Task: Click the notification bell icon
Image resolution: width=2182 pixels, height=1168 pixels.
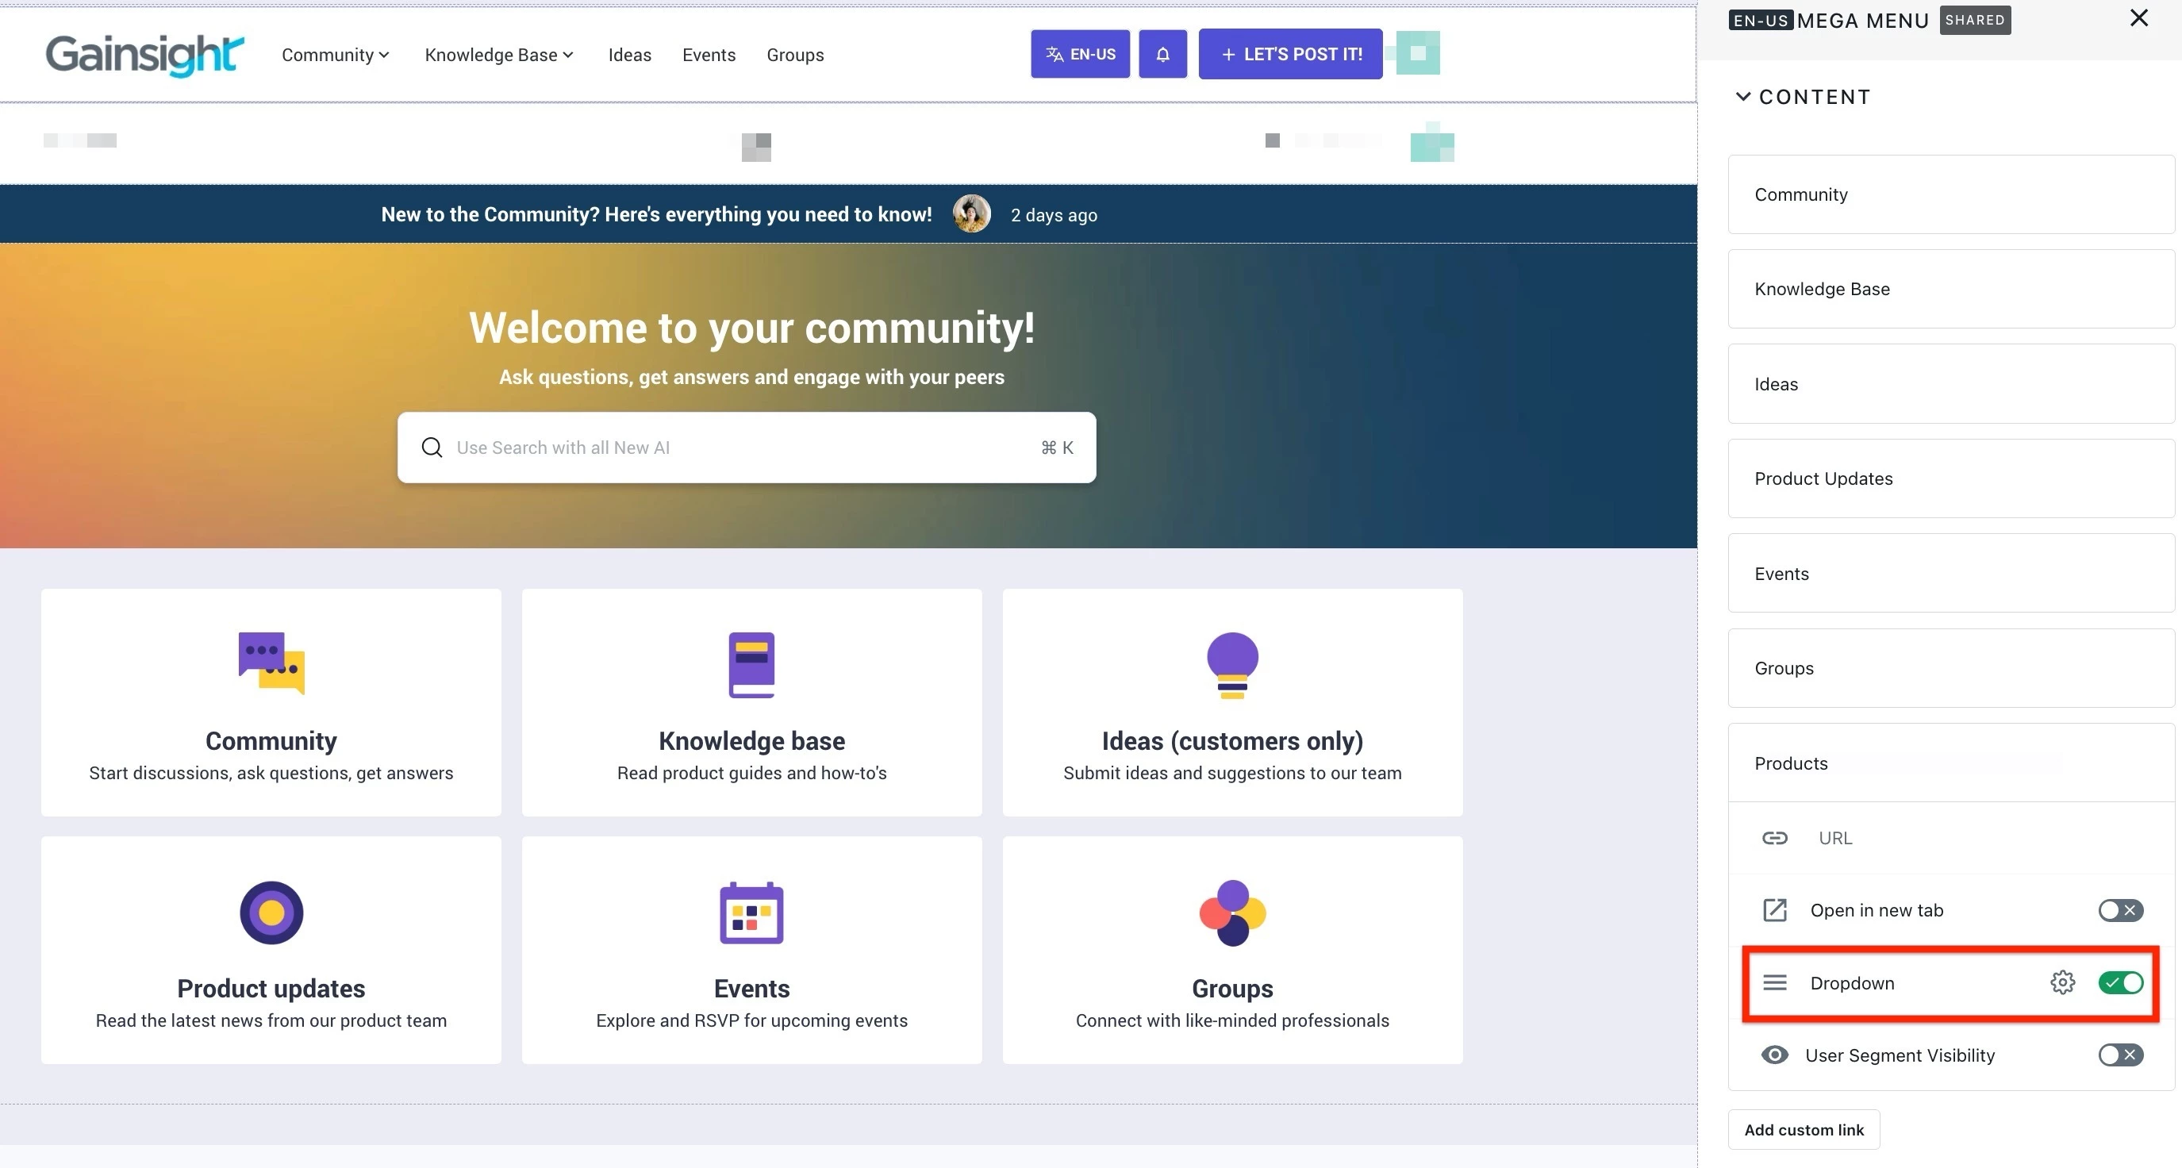Action: 1162,54
